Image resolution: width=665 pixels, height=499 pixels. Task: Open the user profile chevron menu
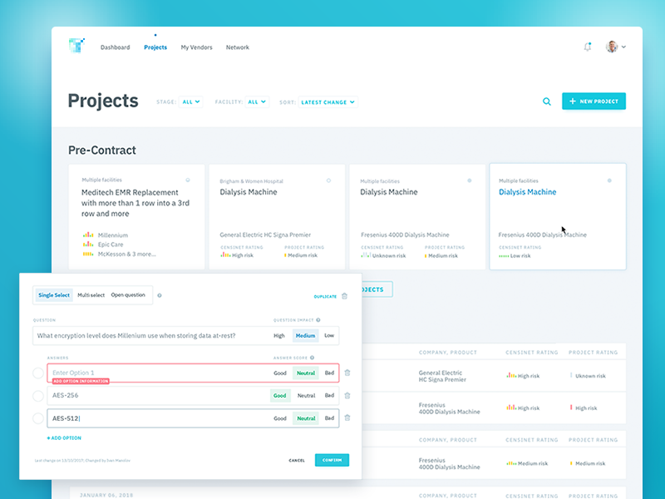click(x=623, y=47)
